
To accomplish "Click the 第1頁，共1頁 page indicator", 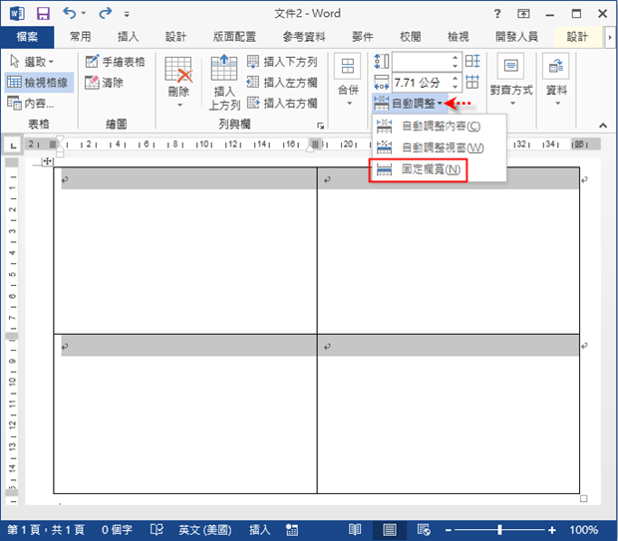I will 46,530.
